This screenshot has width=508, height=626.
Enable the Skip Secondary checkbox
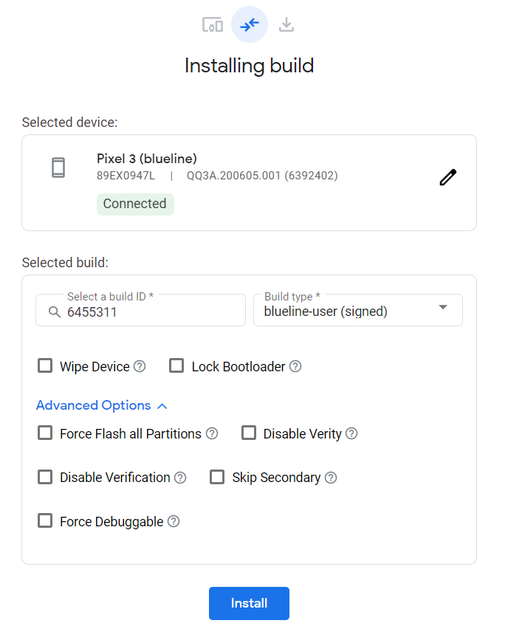click(217, 477)
